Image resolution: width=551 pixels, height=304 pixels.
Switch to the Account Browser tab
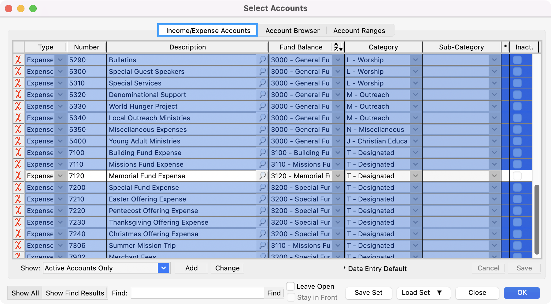pyautogui.click(x=292, y=31)
